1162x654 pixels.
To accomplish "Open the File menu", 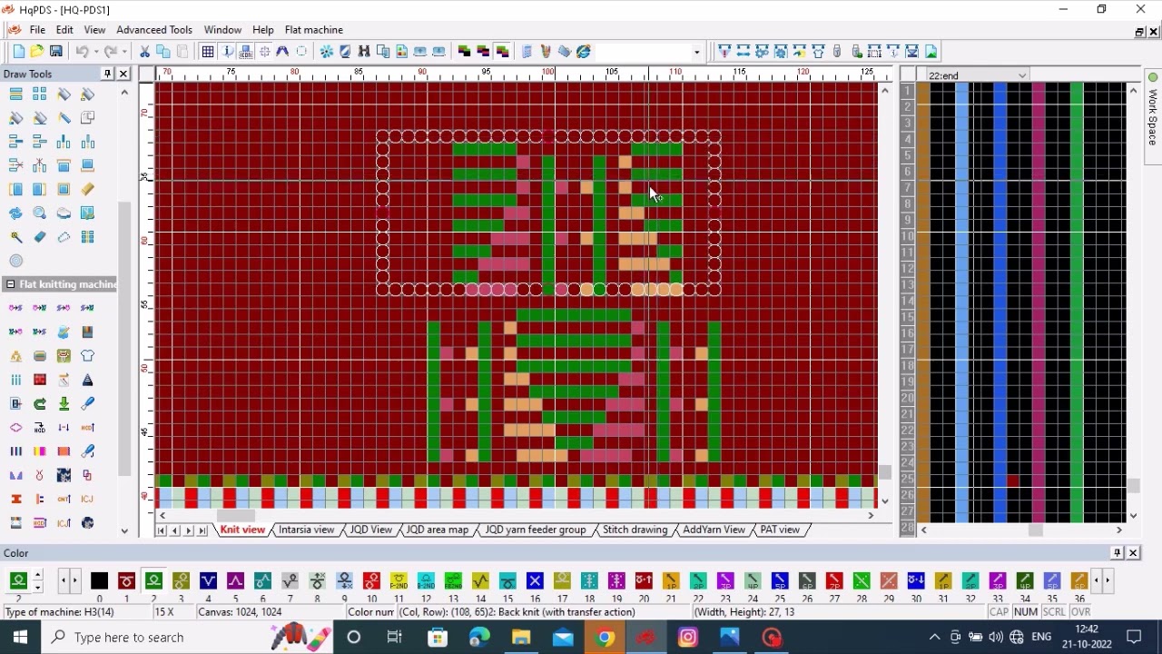I will pyautogui.click(x=37, y=30).
